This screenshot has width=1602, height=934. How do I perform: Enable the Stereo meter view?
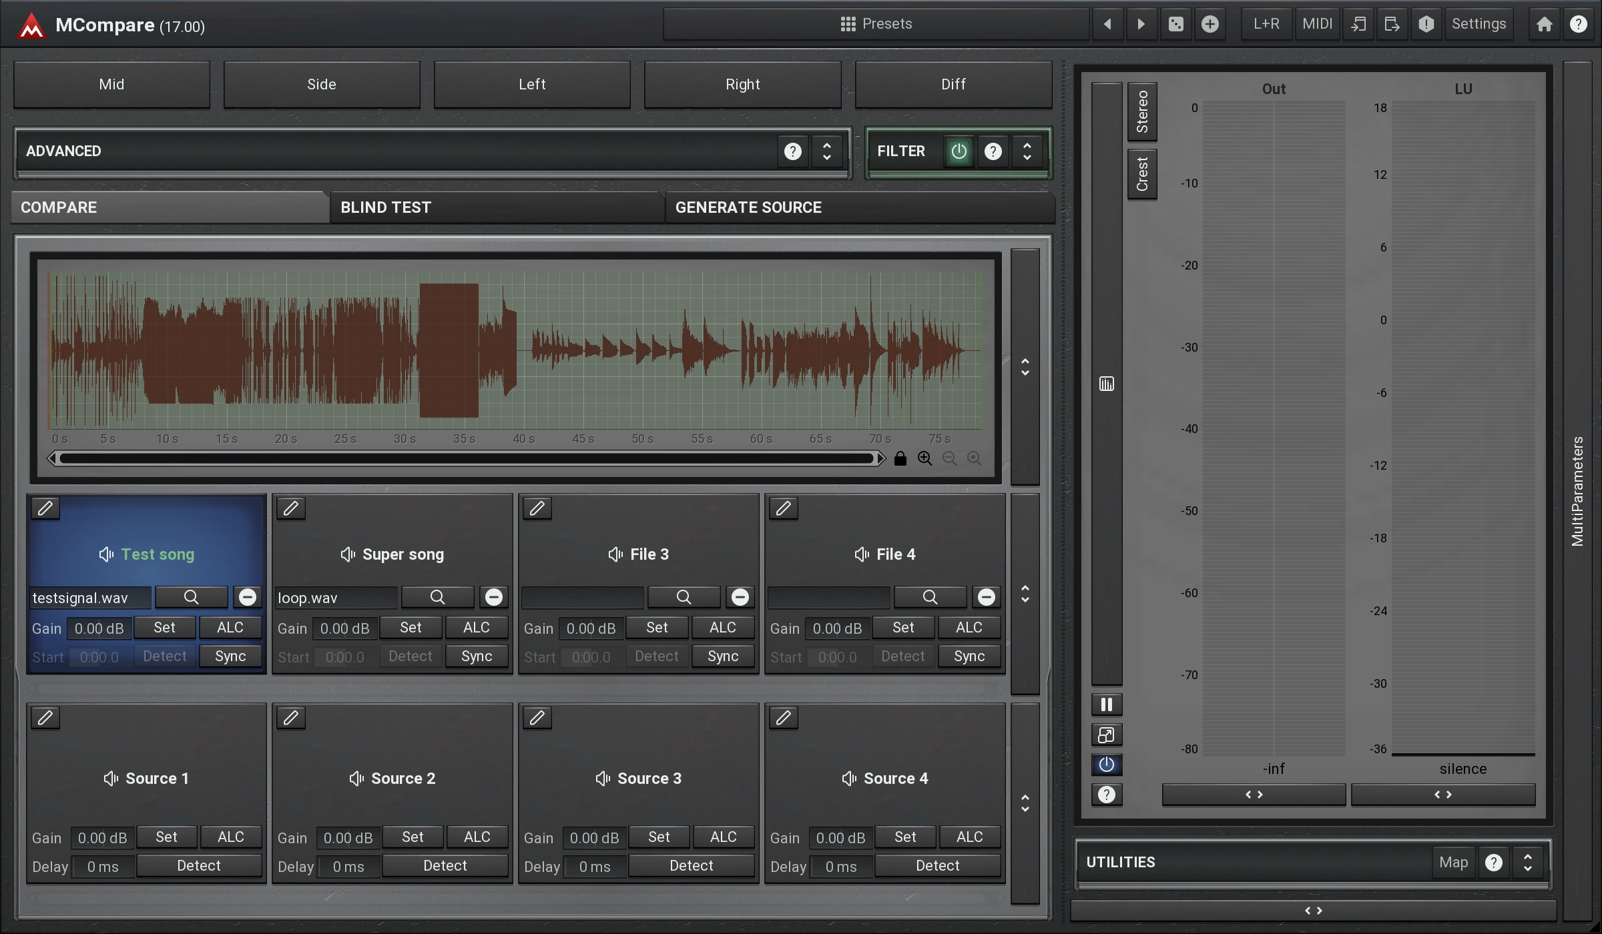1142,111
